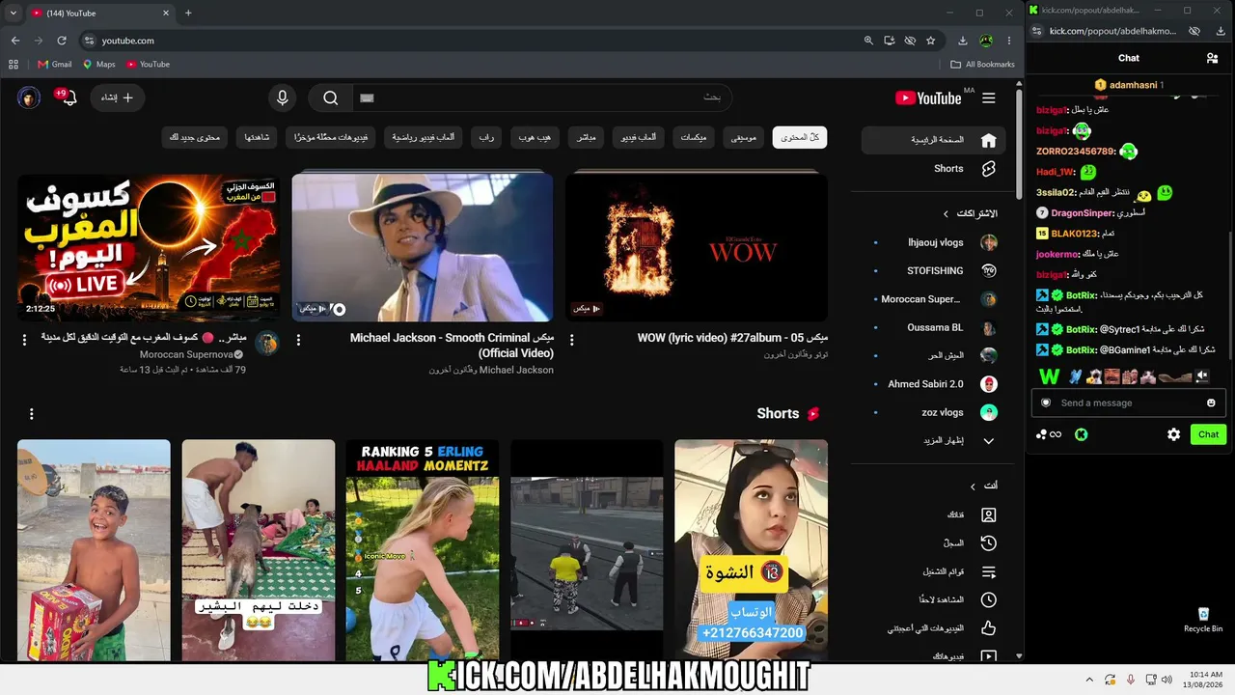Open the YouTube account avatar menu
Screen dimensions: 1235x695
(29, 97)
